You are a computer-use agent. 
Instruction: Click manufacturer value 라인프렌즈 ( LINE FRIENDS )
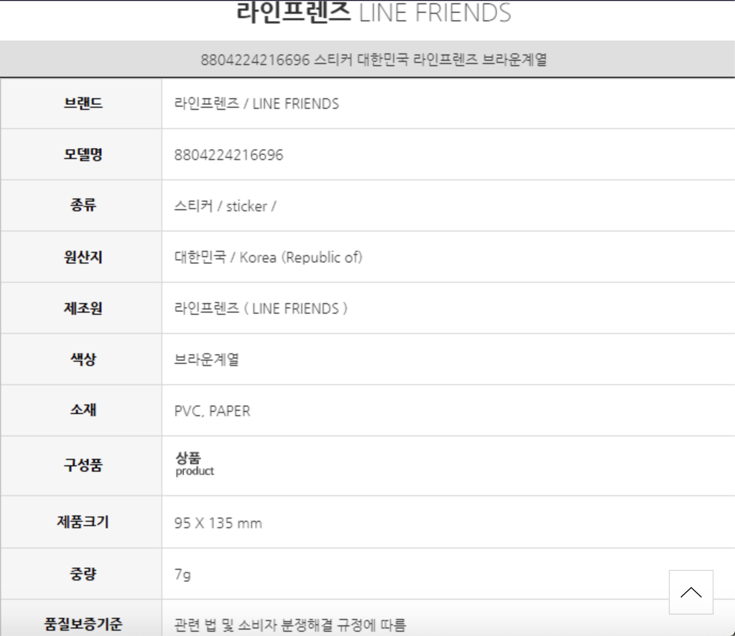click(261, 308)
